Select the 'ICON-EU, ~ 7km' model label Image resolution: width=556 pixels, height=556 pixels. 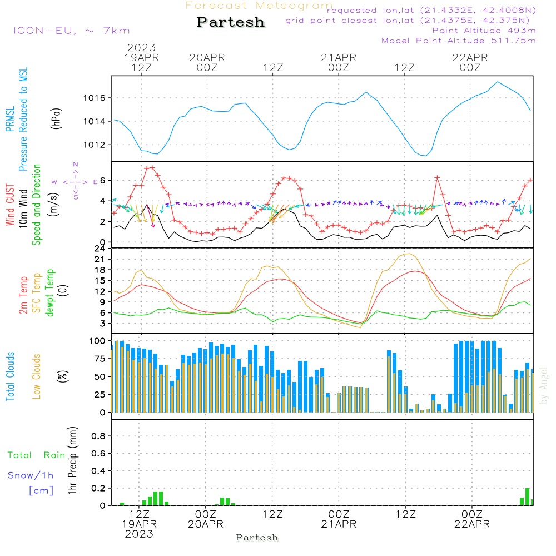72,31
